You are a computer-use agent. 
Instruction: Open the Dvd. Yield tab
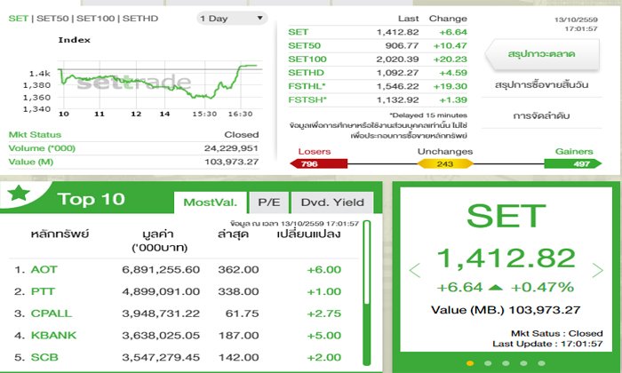pos(332,202)
